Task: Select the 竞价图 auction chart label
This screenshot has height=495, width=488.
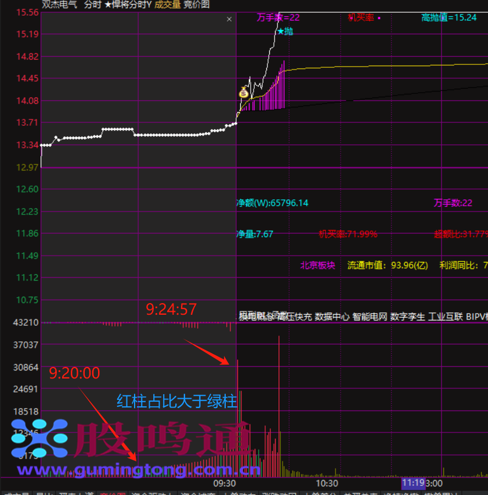Action: (196, 5)
